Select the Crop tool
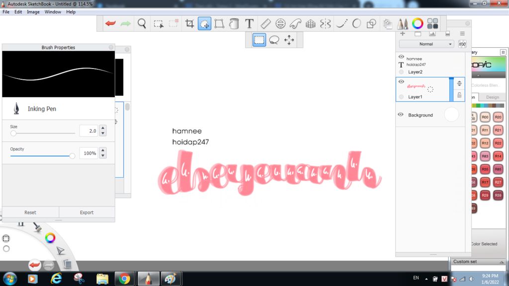 click(x=189, y=23)
